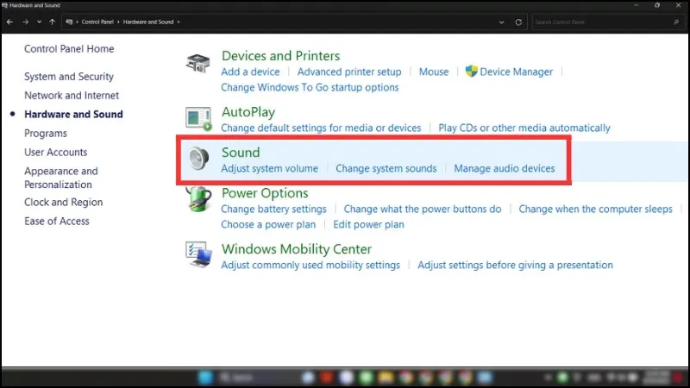Click the Devices and Printers icon
690x388 pixels.
[198, 64]
